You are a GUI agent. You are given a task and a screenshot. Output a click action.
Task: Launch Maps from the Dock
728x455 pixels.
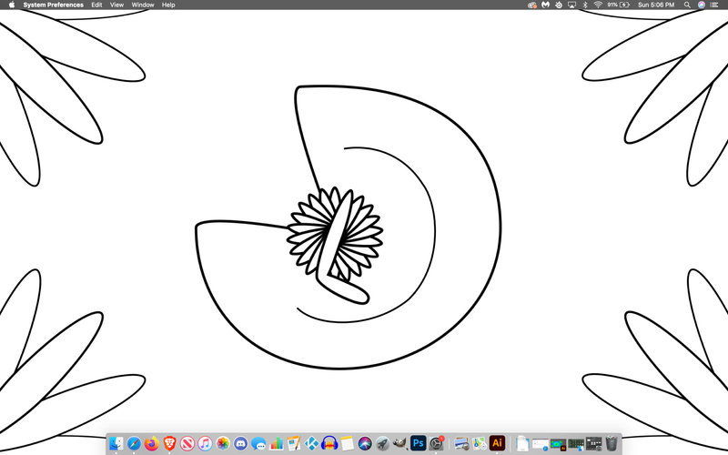[480, 443]
